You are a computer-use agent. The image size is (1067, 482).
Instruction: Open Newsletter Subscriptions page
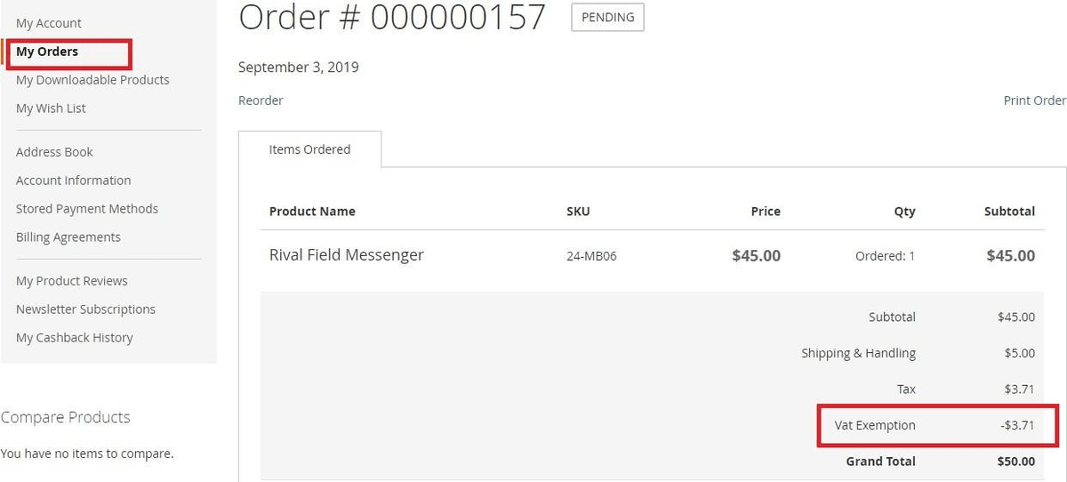pos(85,309)
